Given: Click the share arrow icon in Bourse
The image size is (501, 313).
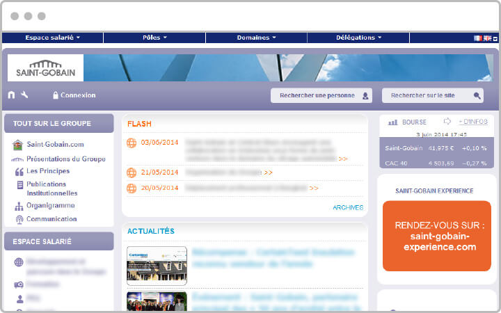Looking at the screenshot, I should [447, 121].
